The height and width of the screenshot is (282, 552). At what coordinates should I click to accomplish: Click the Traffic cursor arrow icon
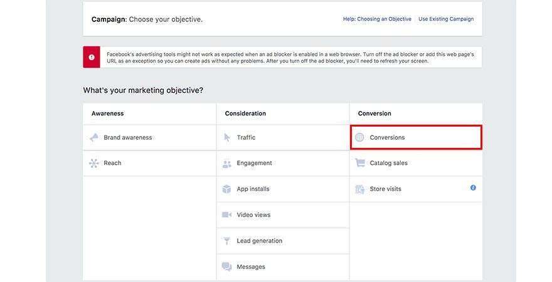(227, 137)
